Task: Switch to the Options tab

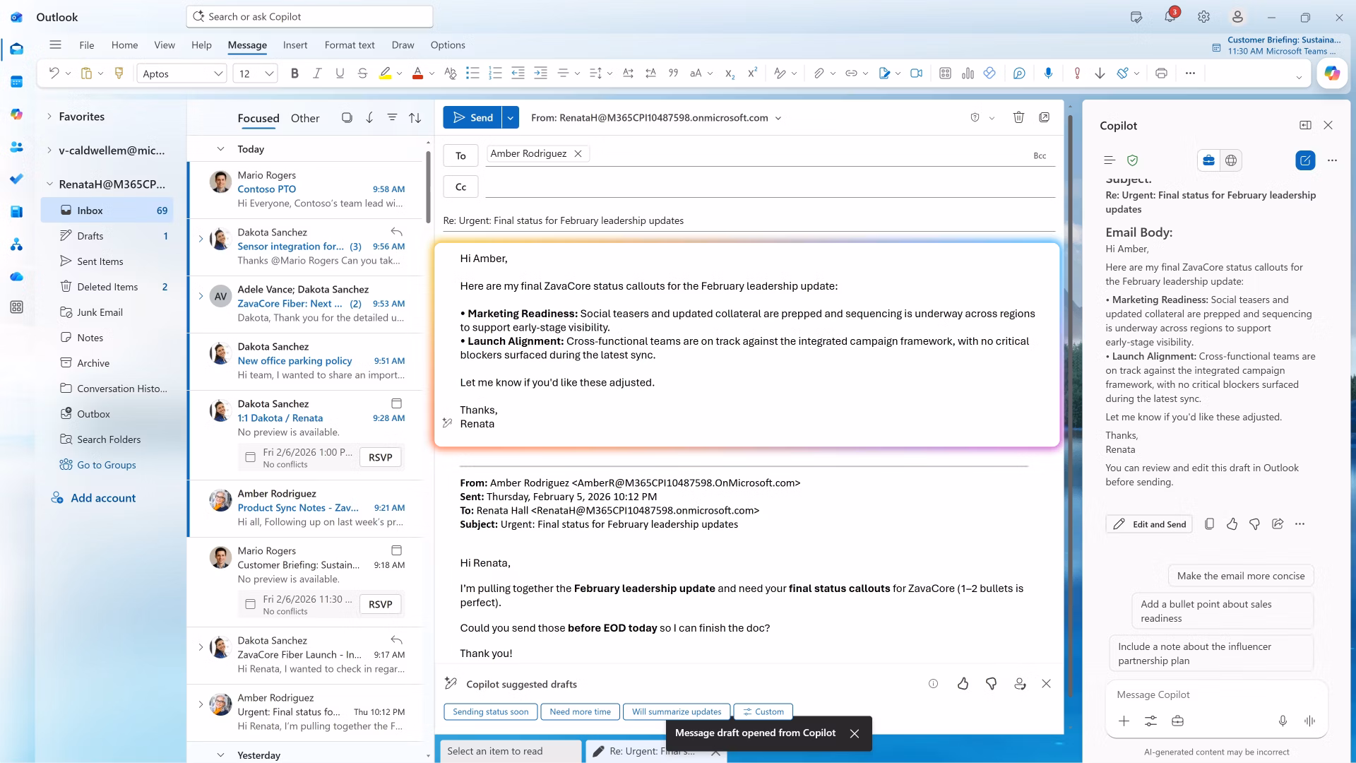Action: point(448,45)
